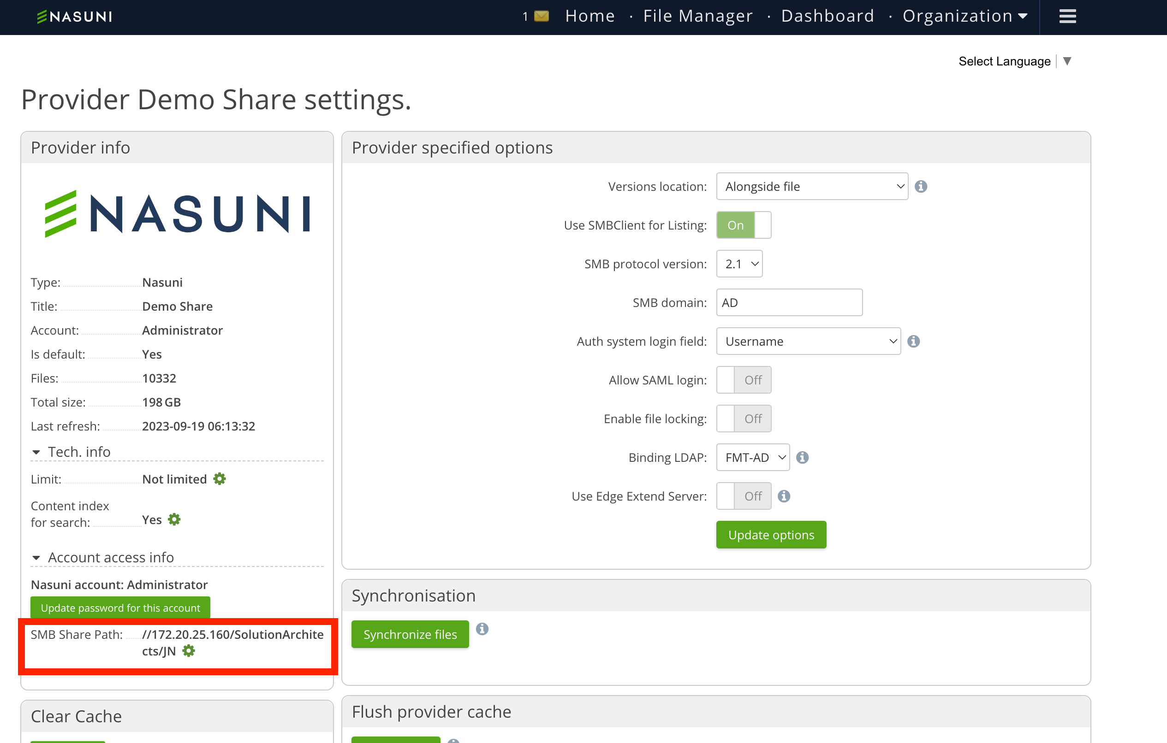Click the Nasuni logo in the navigation bar
1167x743 pixels.
tap(74, 17)
